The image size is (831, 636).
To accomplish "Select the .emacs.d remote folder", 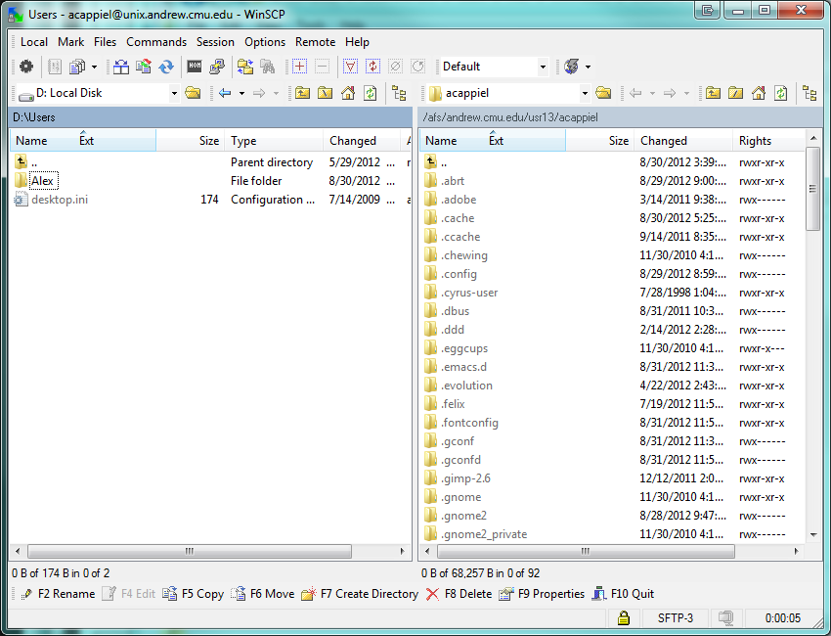I will [463, 367].
